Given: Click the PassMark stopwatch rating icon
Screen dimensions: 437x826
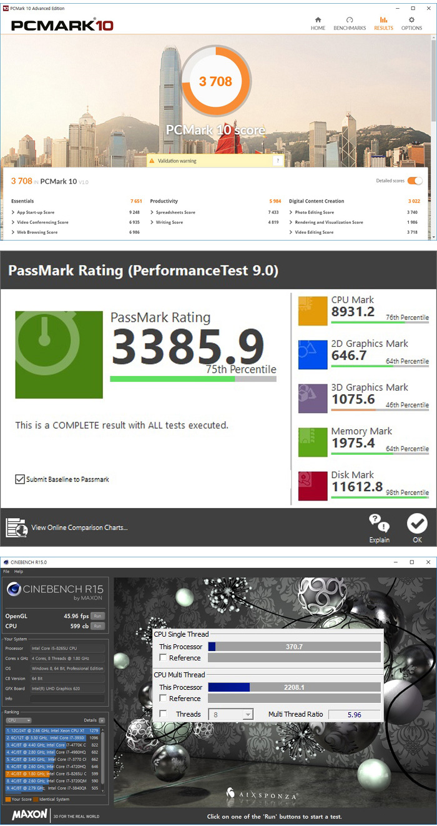Looking at the screenshot, I should tap(59, 354).
